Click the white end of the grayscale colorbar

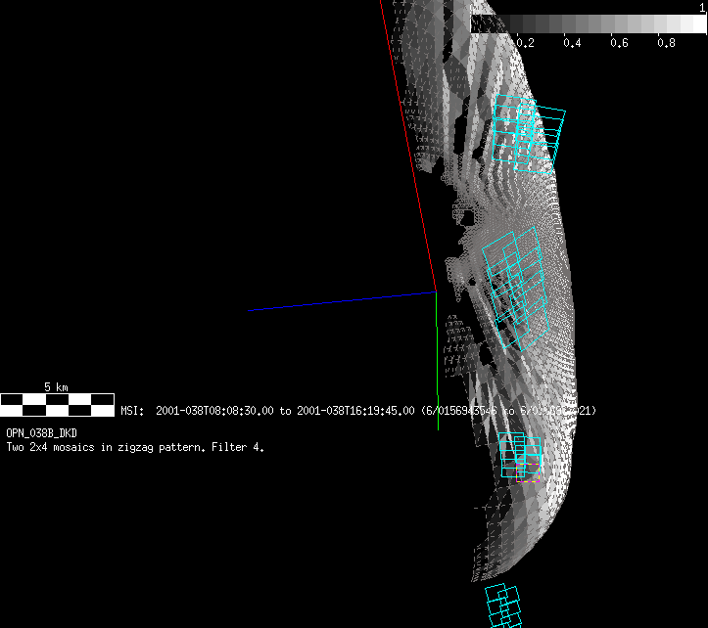[693, 23]
